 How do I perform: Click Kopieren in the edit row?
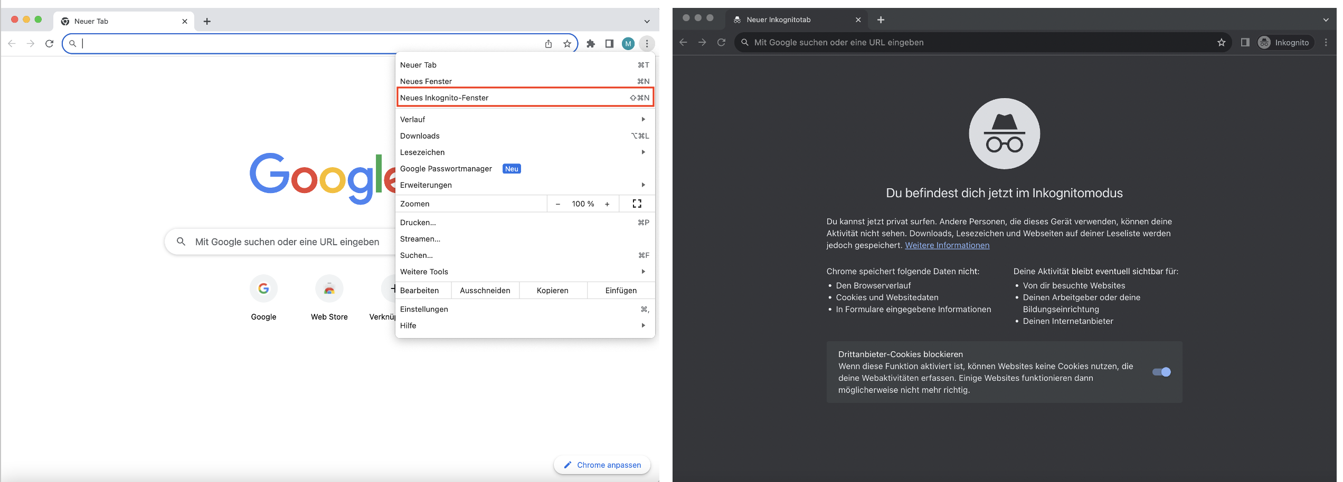pyautogui.click(x=553, y=291)
